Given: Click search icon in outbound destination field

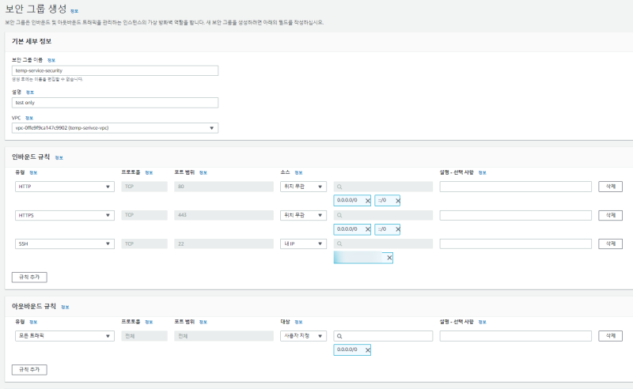Looking at the screenshot, I should [339, 336].
